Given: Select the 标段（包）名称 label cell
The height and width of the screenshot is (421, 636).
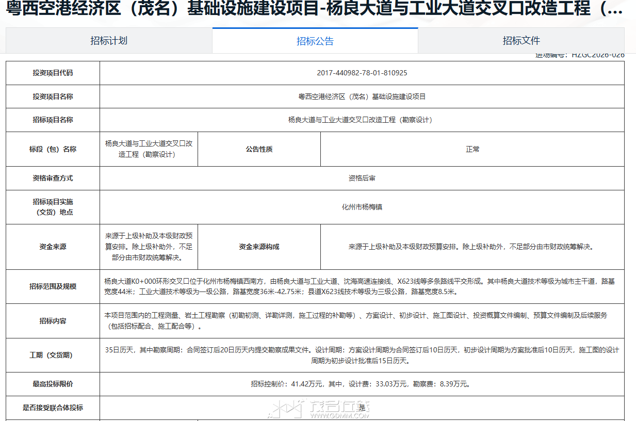Looking at the screenshot, I should (53, 149).
